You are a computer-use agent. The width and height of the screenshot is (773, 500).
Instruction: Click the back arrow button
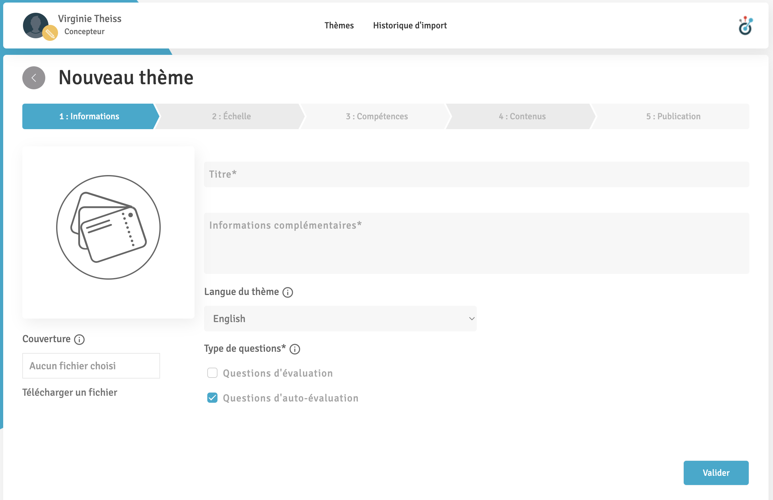click(x=34, y=78)
